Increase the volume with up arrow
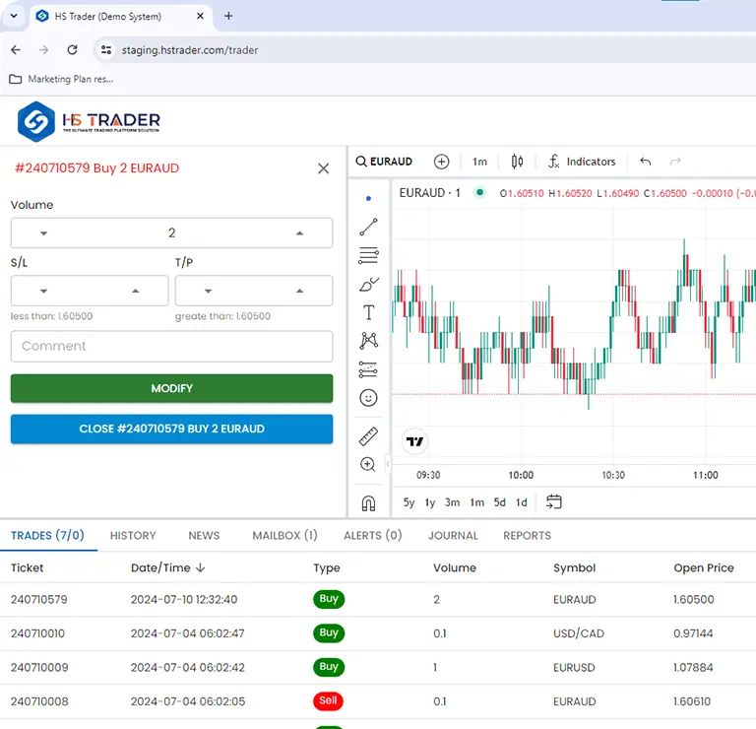The image size is (756, 729). click(299, 233)
